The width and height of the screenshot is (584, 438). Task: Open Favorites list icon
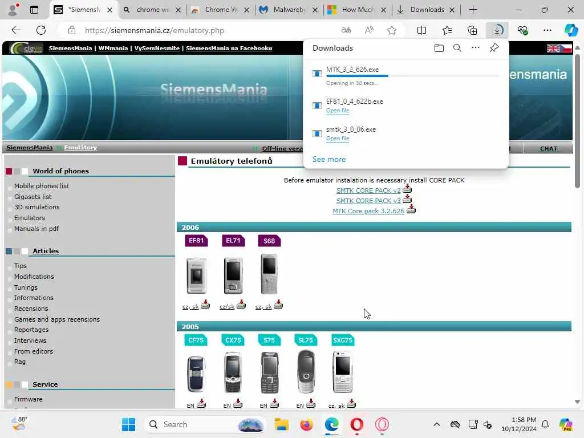click(x=447, y=30)
